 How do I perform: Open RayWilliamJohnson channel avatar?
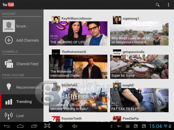coord(56,20)
